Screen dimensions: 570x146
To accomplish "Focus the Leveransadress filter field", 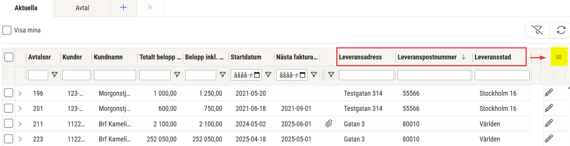I will (366, 75).
